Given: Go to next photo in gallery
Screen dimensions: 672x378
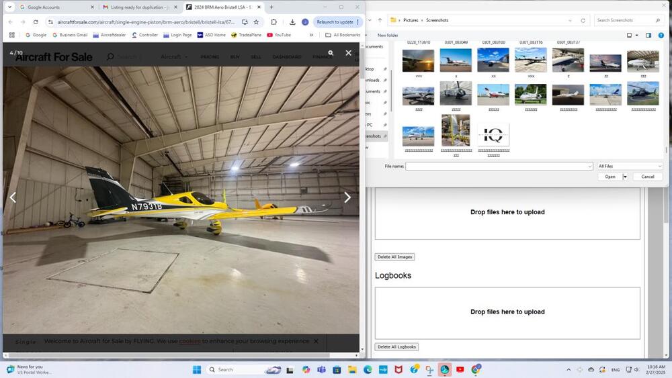Looking at the screenshot, I should coord(347,197).
